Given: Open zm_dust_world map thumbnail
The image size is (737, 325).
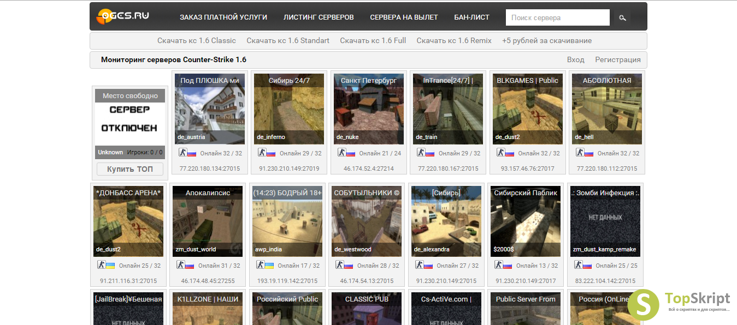Looking at the screenshot, I should [x=208, y=221].
